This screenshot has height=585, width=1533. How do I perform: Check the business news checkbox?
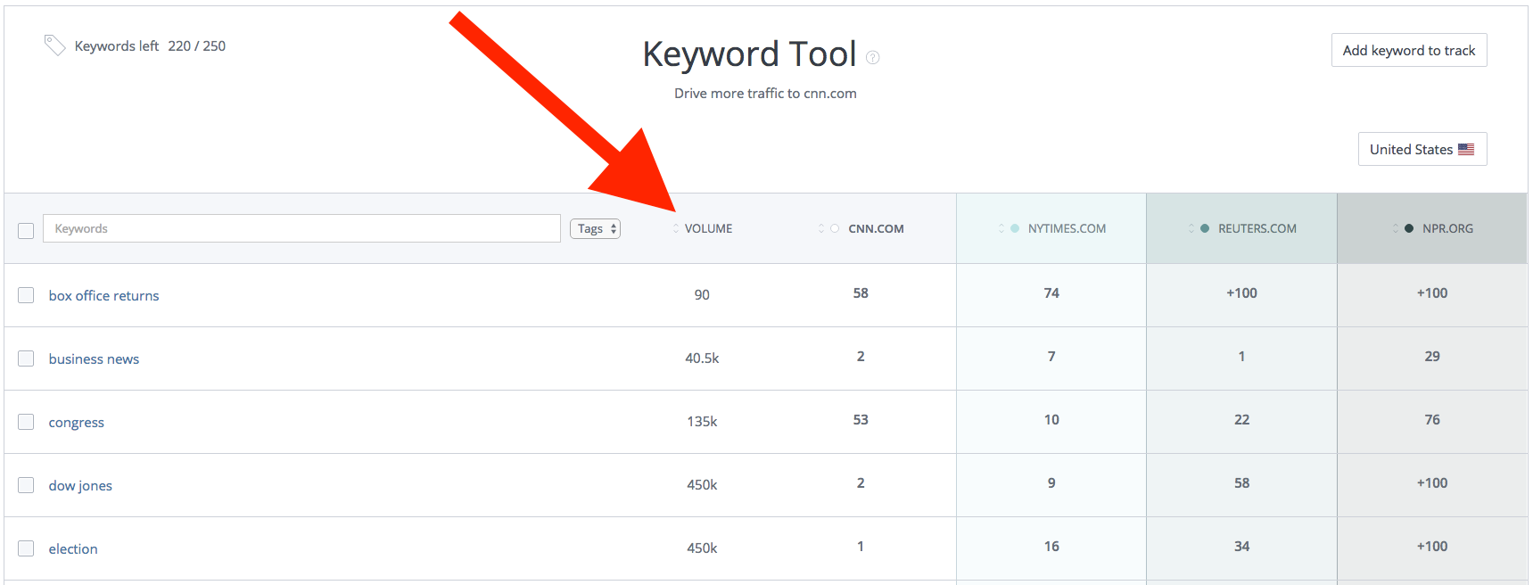(26, 358)
